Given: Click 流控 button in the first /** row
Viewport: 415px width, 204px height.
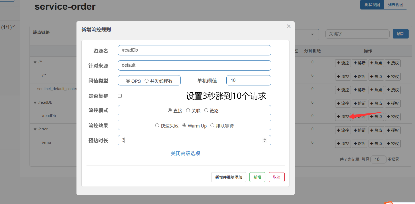Looking at the screenshot, I should 343,63.
